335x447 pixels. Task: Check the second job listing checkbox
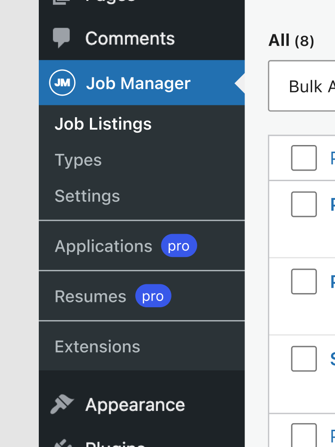coord(304,204)
